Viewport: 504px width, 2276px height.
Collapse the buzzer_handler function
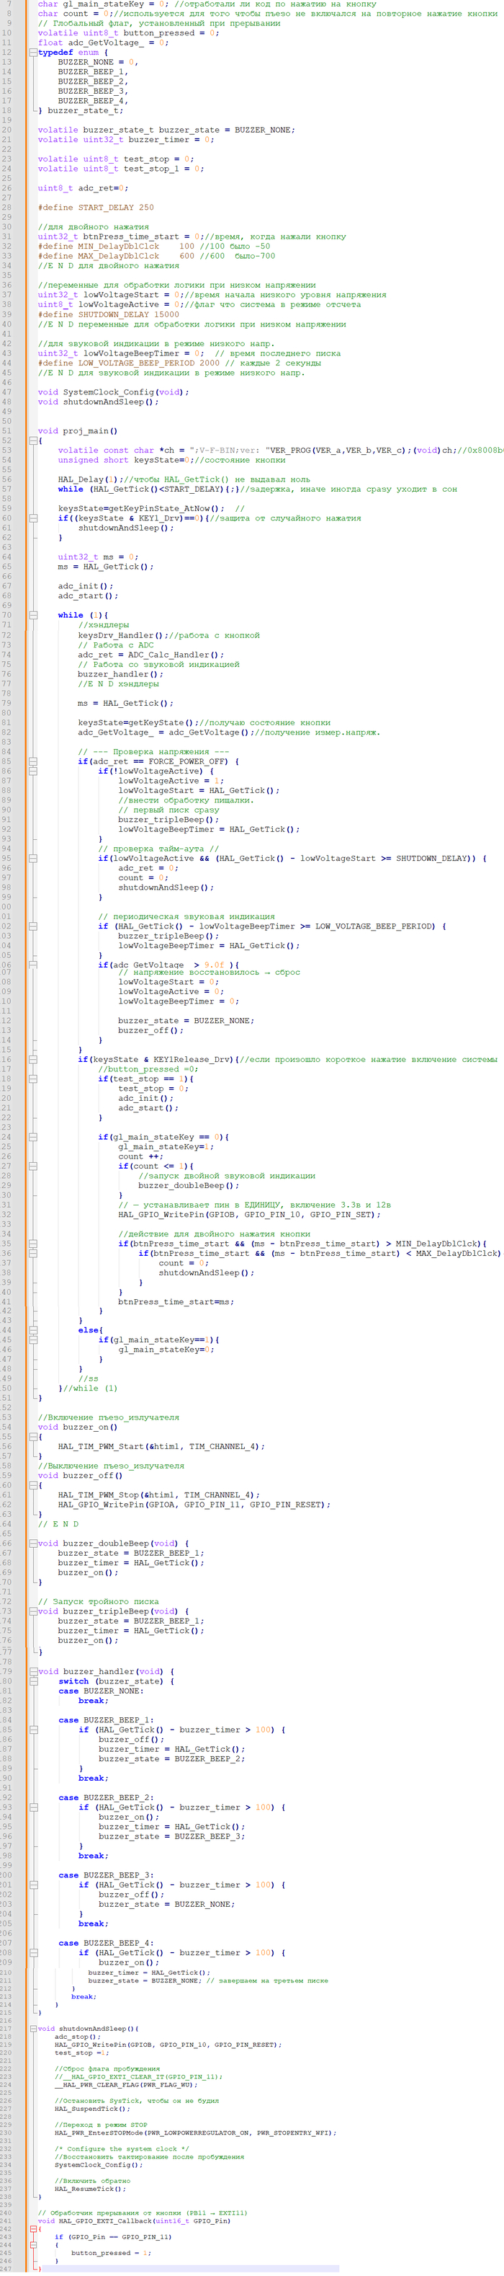(x=32, y=1672)
